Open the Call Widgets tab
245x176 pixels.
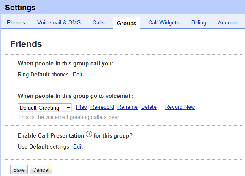coord(164,23)
